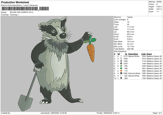
Task: Click thread code 1049
Action: point(144,66)
